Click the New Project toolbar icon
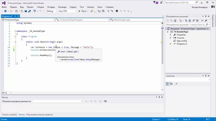 coord(16,11)
